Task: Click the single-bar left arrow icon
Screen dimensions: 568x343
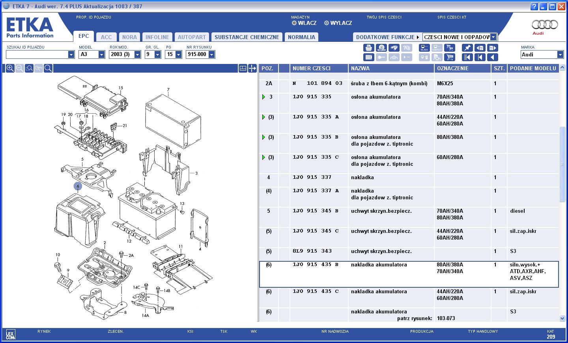Action: click(x=480, y=57)
